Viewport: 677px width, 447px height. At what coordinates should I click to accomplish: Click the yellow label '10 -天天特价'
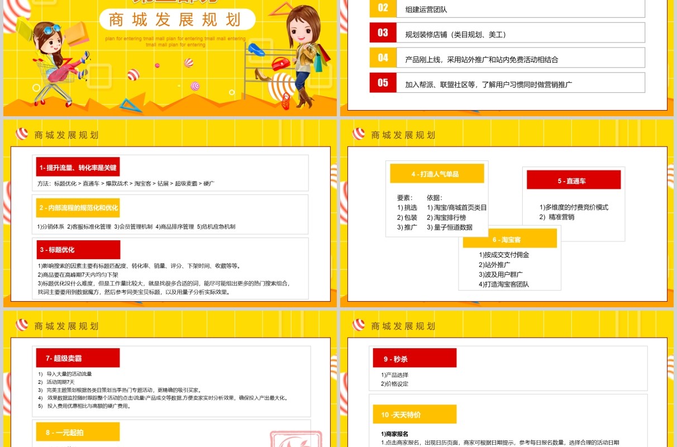tap(414, 415)
